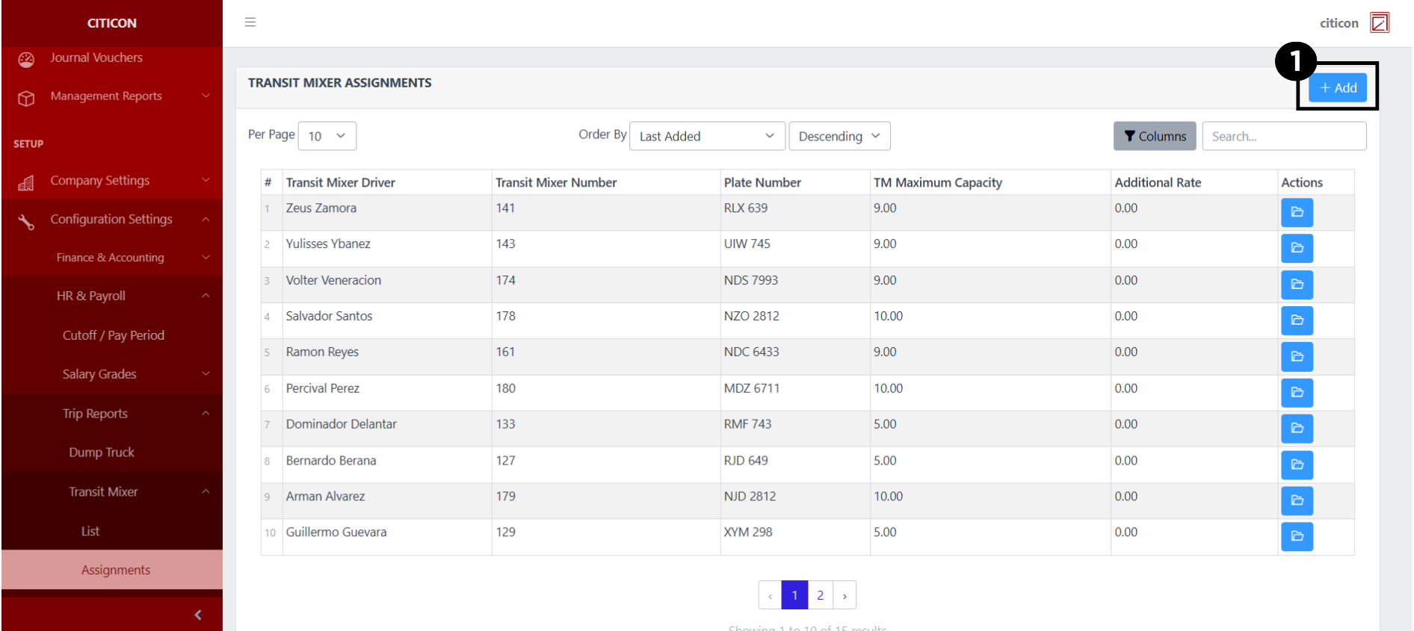Go to next page arrow
This screenshot has width=1414, height=631.
pos(845,595)
